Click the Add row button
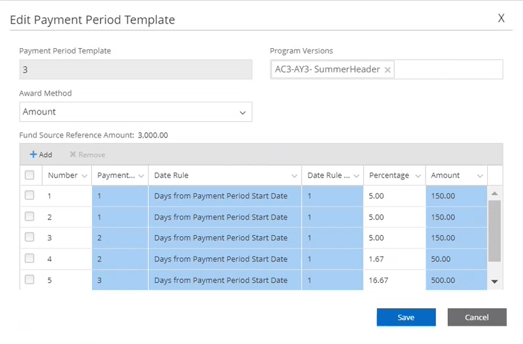 [x=41, y=154]
